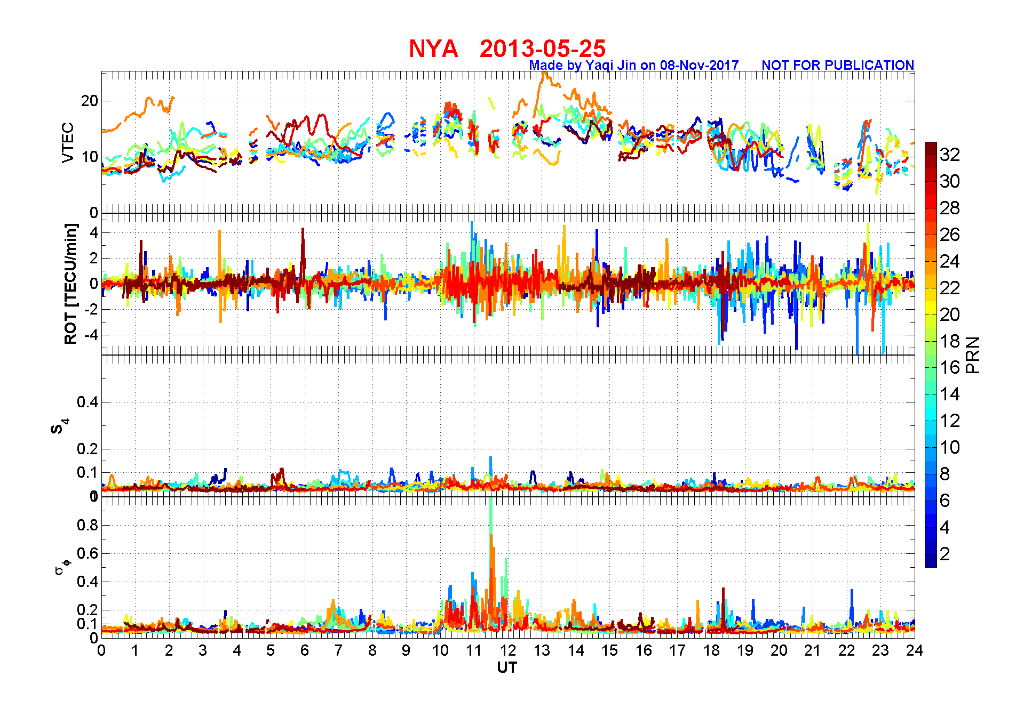1016x709 pixels.
Task: Click the sigma-phi axis label
Action: click(62, 567)
